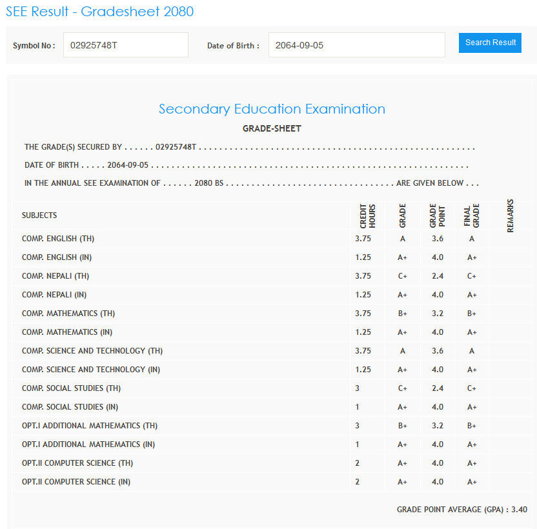Click the CREDIT HOURS column header
The width and height of the screenshot is (537, 529).
click(x=367, y=216)
